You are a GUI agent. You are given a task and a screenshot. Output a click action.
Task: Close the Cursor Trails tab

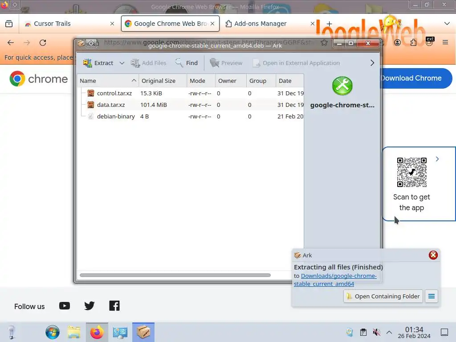(x=112, y=24)
